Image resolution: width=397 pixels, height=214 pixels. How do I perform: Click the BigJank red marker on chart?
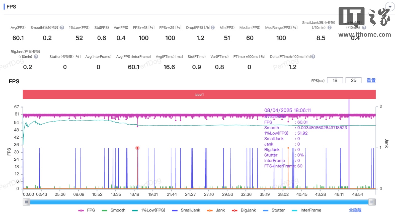[137, 148]
